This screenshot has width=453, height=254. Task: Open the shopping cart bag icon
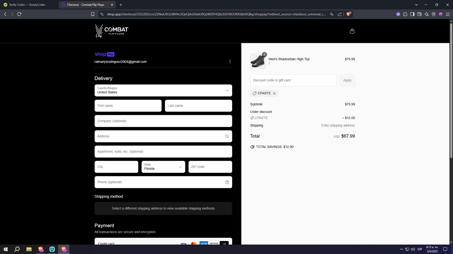(x=352, y=31)
